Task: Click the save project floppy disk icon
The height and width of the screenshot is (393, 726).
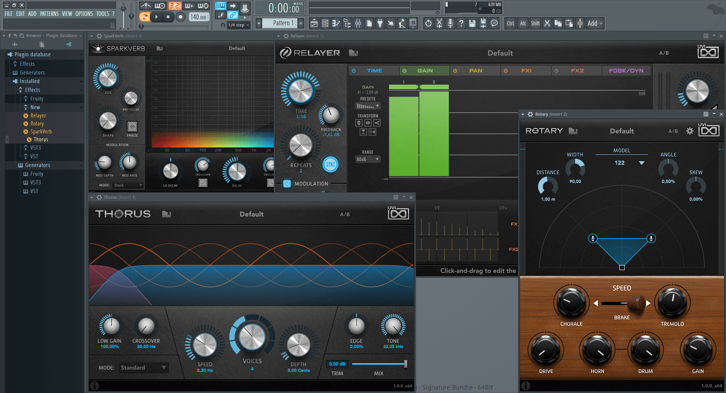Action: [472, 23]
